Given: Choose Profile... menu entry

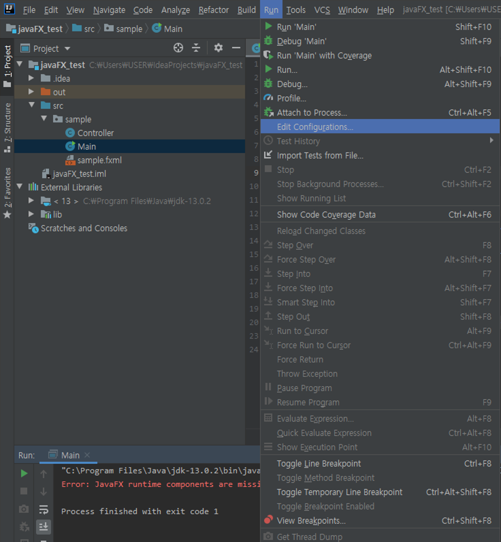Looking at the screenshot, I should pyautogui.click(x=380, y=98).
